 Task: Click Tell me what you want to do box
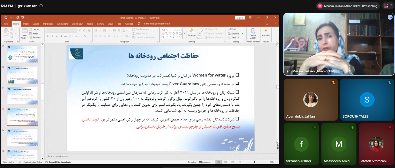pos(156,24)
